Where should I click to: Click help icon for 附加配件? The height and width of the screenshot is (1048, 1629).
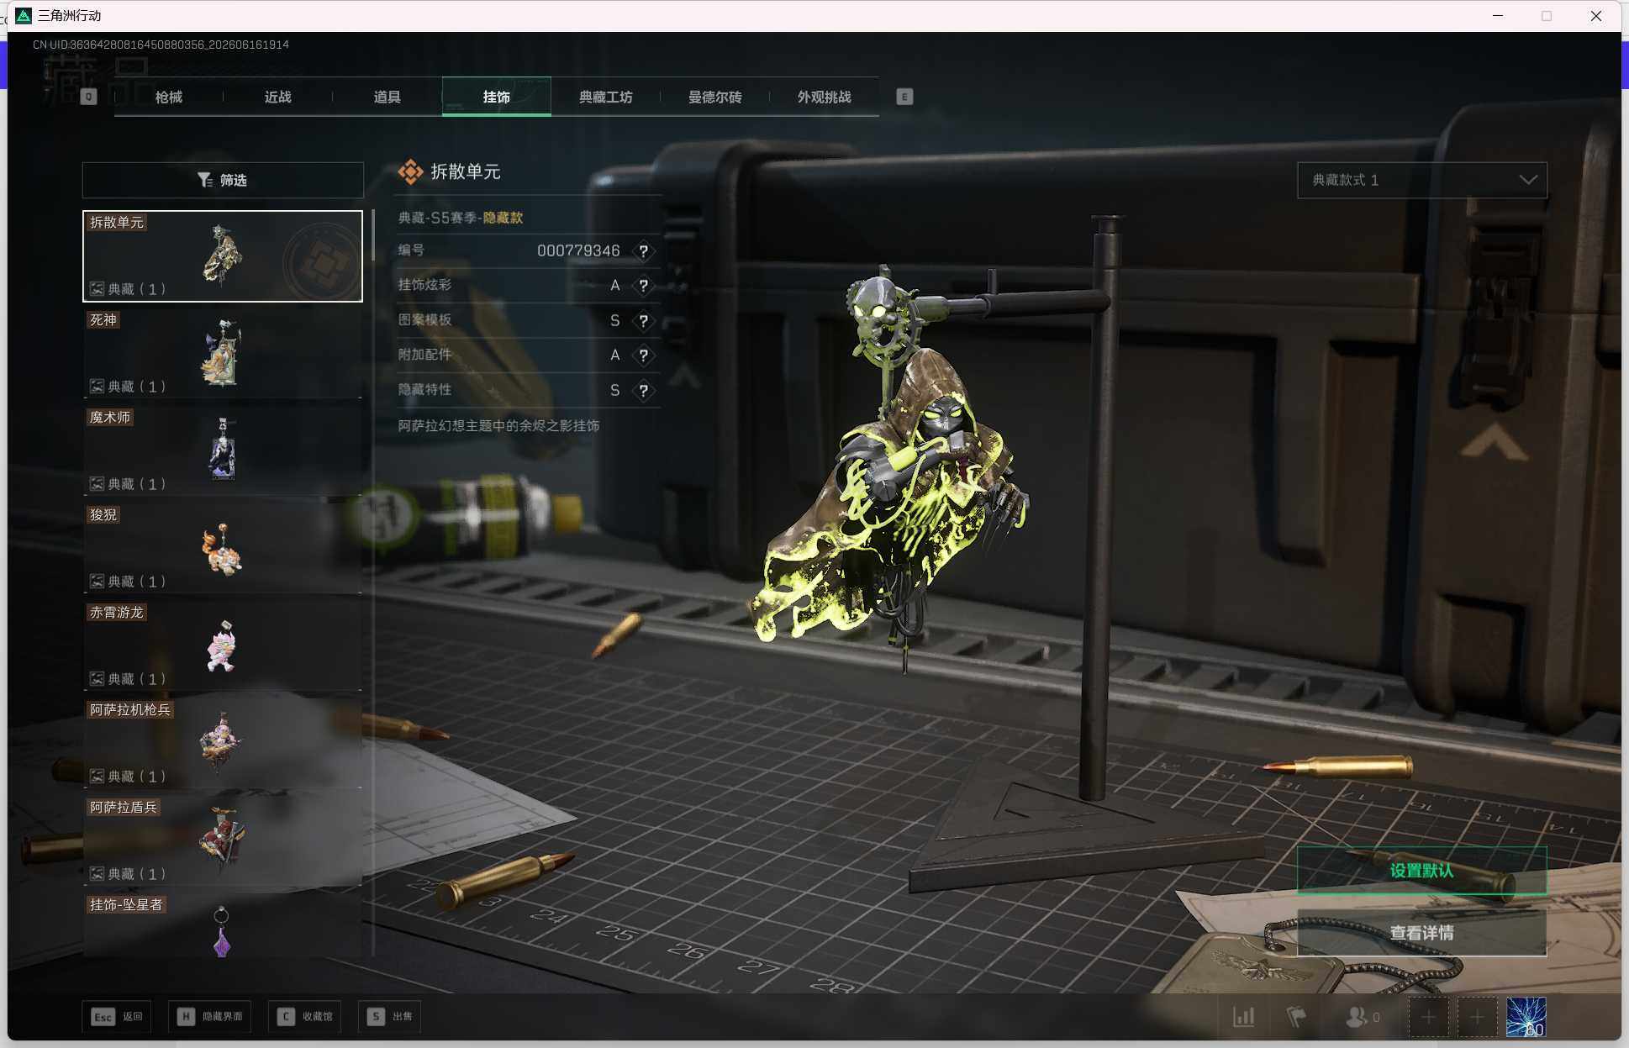[643, 355]
